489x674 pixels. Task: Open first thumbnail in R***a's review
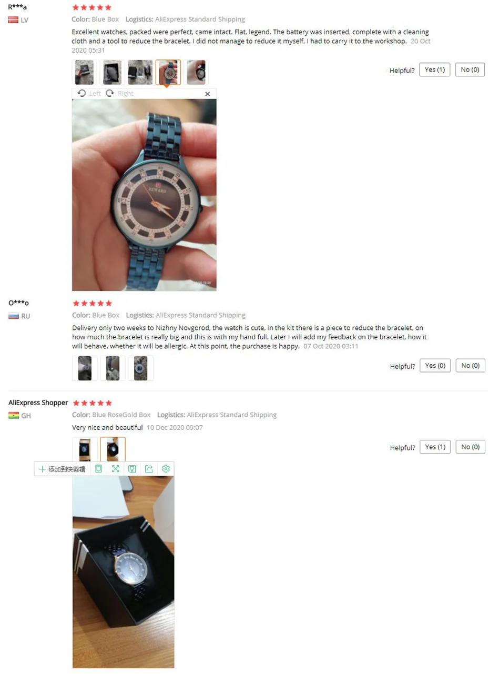tap(84, 72)
